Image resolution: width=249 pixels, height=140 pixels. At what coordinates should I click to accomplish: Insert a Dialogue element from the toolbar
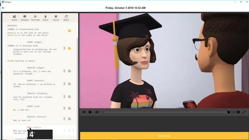(x=25, y=17)
